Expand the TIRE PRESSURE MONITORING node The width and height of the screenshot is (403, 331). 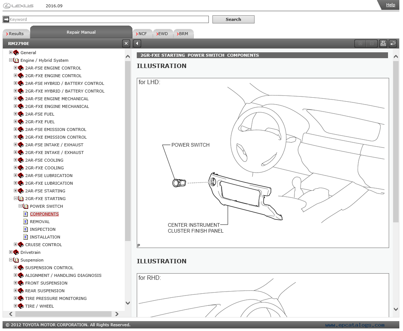pos(15,298)
